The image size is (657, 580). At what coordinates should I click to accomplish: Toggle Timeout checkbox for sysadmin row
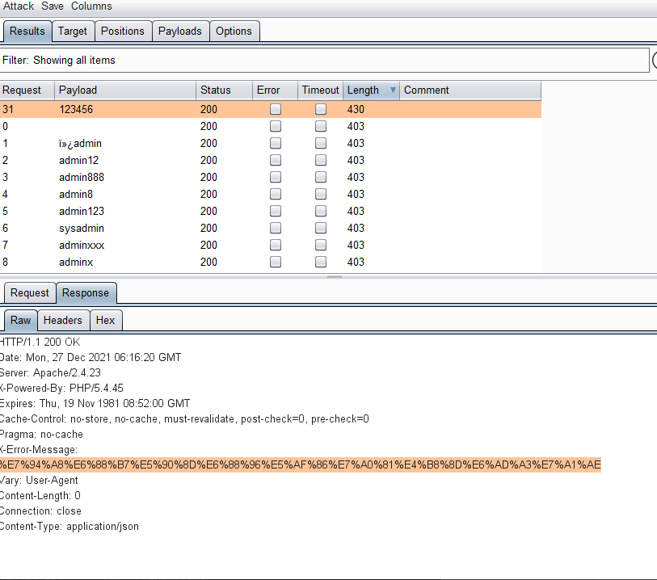coord(321,228)
